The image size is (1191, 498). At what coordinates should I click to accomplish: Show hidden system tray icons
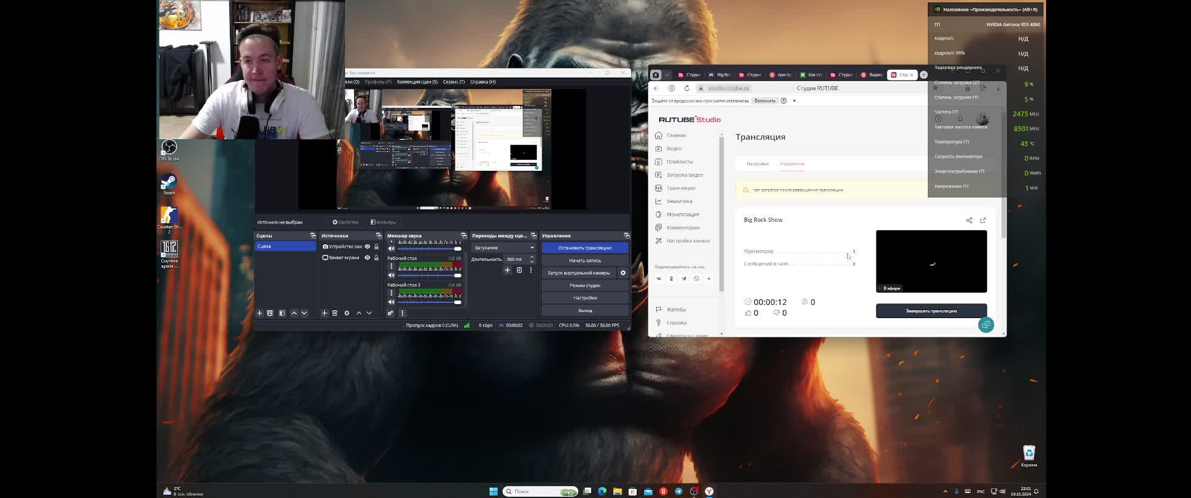[x=945, y=491]
